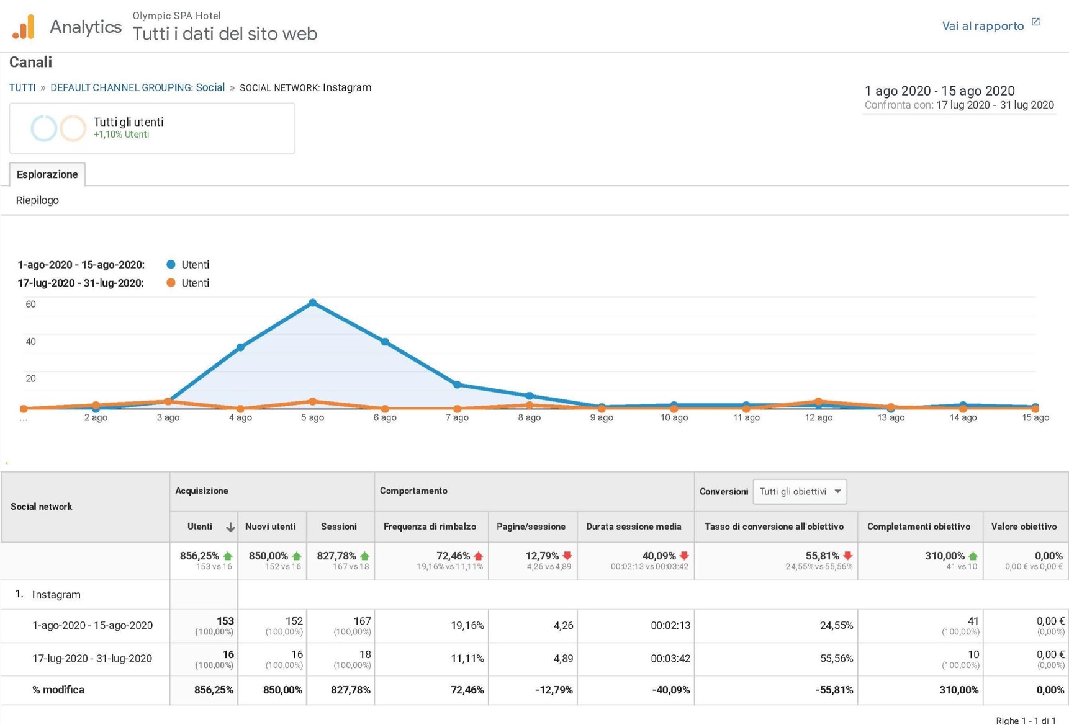Open the date range 1 ago 2020 - 15 ago 2020
This screenshot has width=1069, height=725.
(x=939, y=91)
